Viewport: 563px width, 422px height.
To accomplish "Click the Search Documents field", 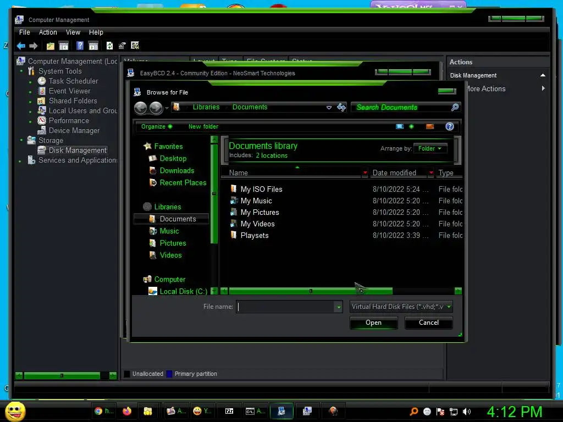I will point(401,107).
